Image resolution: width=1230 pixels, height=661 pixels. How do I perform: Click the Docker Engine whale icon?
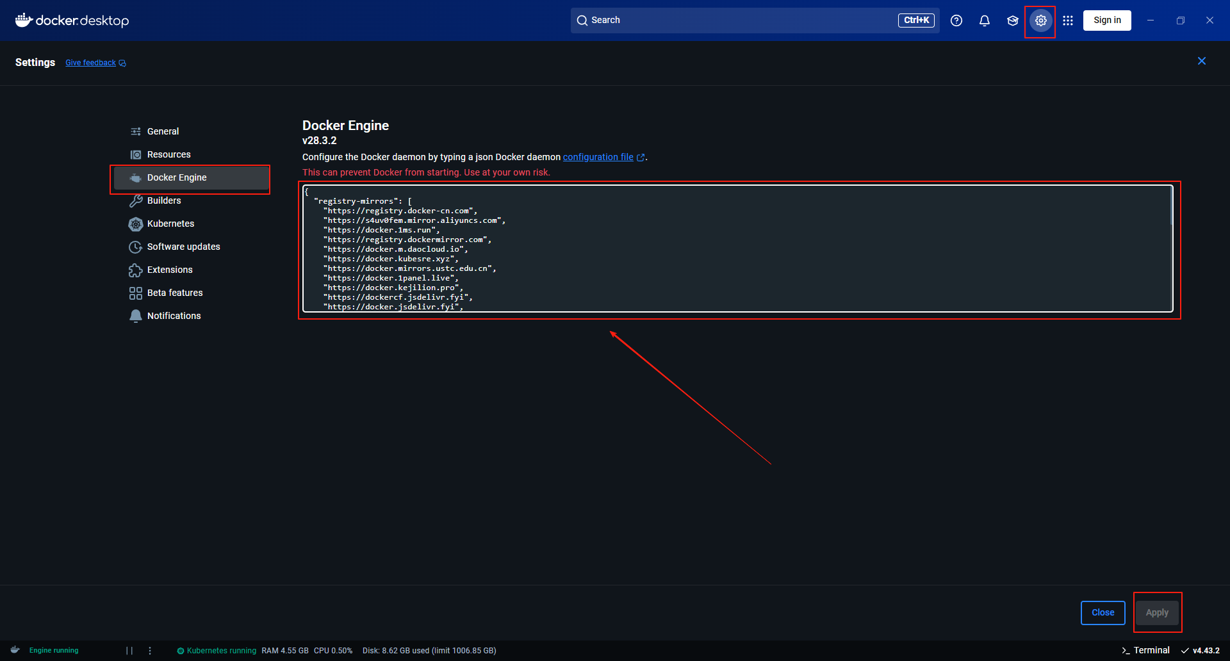point(136,178)
